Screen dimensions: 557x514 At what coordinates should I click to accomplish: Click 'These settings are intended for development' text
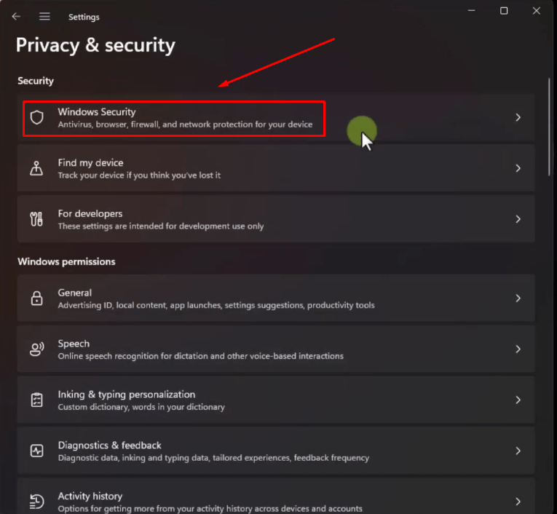tap(161, 226)
